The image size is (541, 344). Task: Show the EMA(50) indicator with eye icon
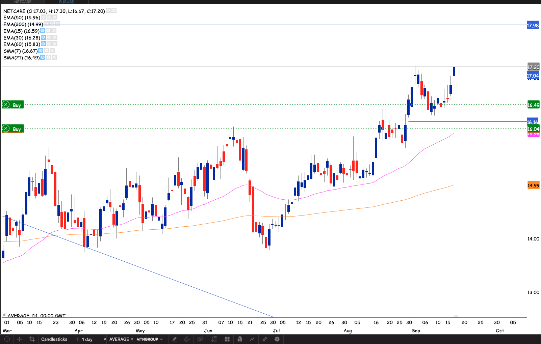43,17
